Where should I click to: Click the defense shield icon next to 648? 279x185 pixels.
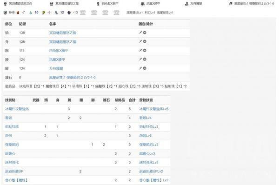5,13
